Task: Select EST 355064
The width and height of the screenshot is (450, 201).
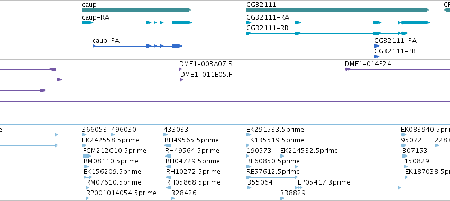Action: pyautogui.click(x=260, y=182)
